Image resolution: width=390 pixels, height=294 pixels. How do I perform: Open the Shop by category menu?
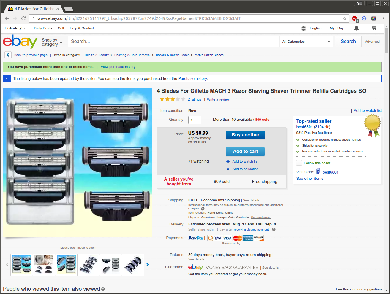(x=52, y=42)
